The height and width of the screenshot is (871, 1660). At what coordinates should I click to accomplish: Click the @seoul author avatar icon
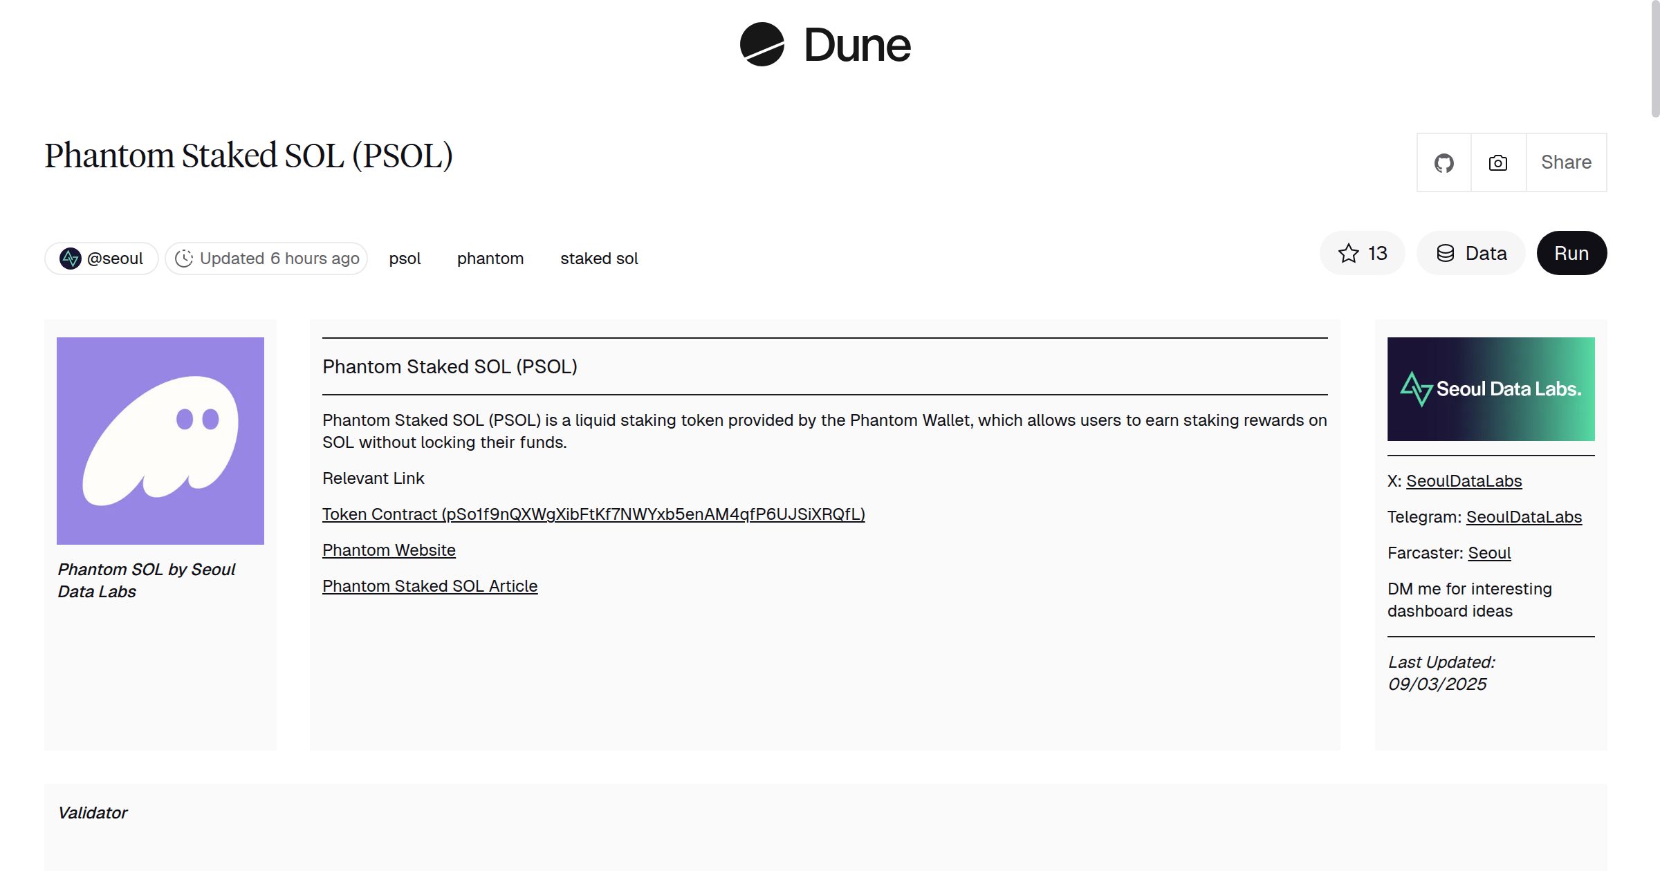tap(70, 258)
